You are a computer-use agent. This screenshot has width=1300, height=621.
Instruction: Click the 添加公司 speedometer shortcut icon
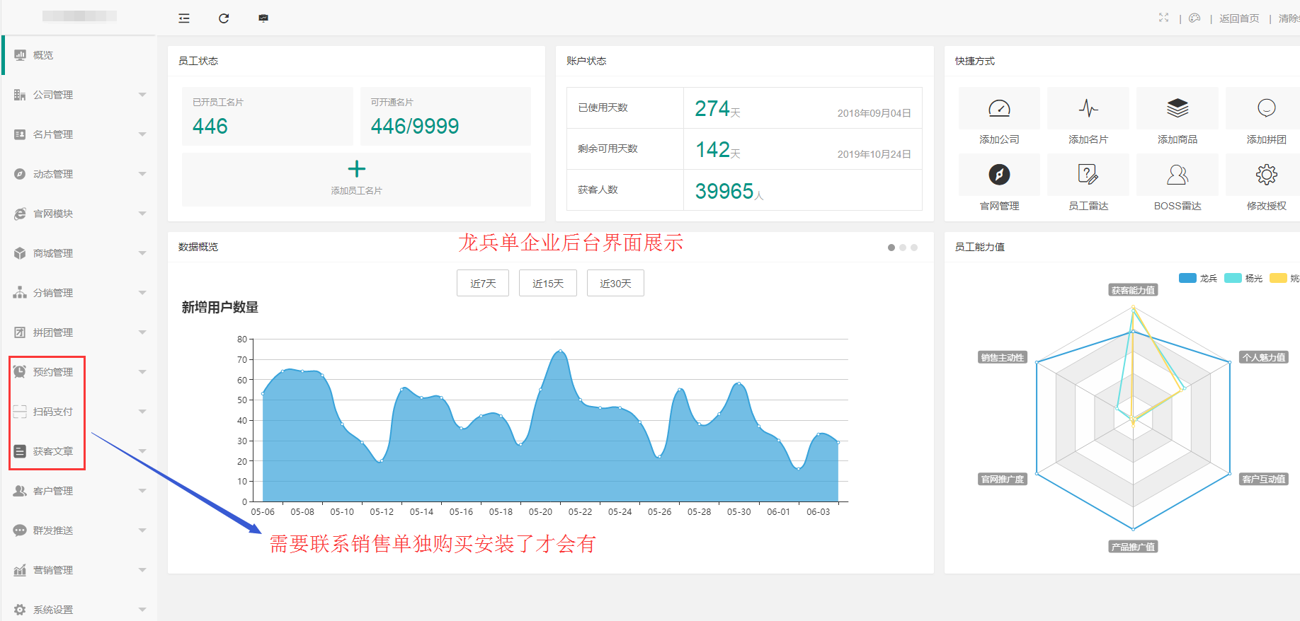(998, 108)
